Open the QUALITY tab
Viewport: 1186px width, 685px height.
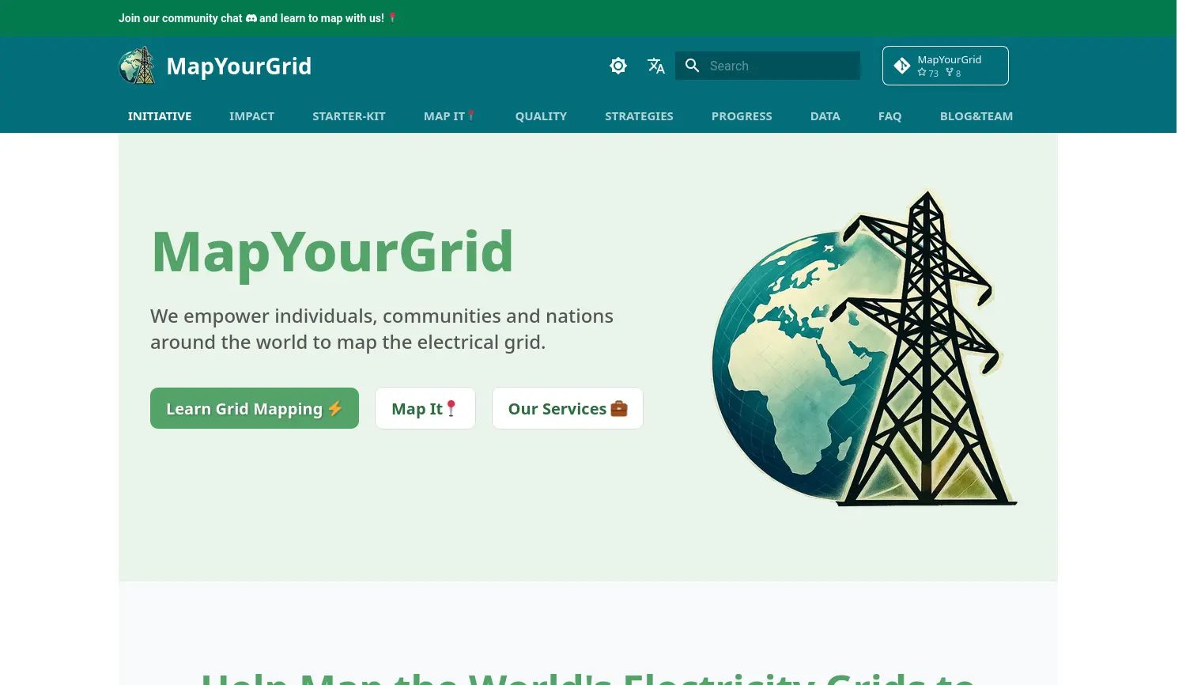coord(541,116)
